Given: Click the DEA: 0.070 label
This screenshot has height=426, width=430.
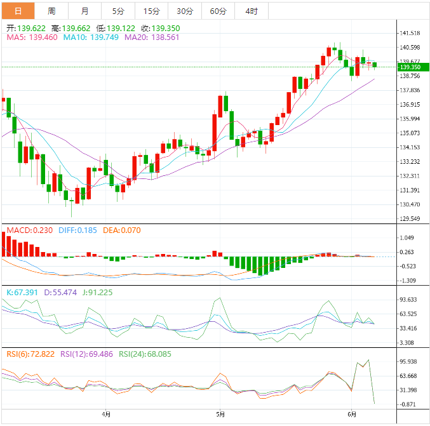Looking at the screenshot, I should click(121, 230).
